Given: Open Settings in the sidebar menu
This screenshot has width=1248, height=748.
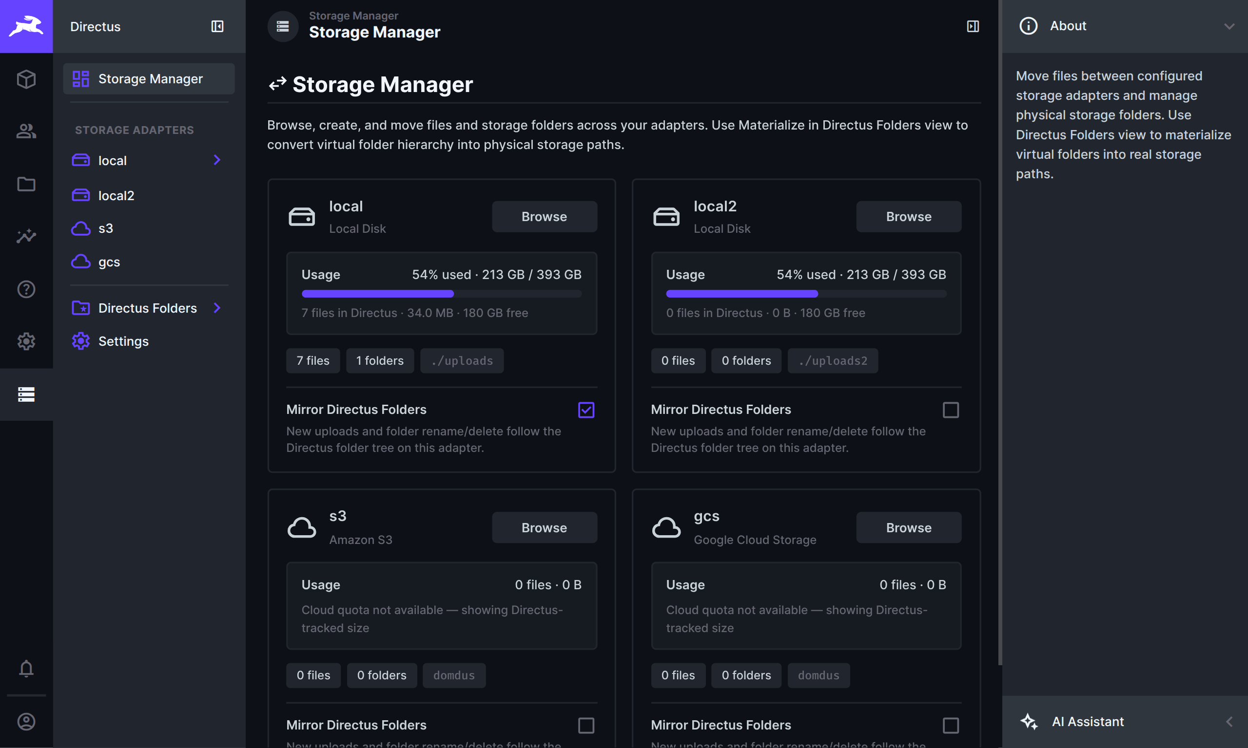Looking at the screenshot, I should [149, 341].
